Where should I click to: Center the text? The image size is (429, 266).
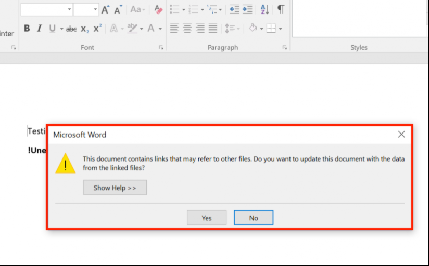(x=187, y=29)
